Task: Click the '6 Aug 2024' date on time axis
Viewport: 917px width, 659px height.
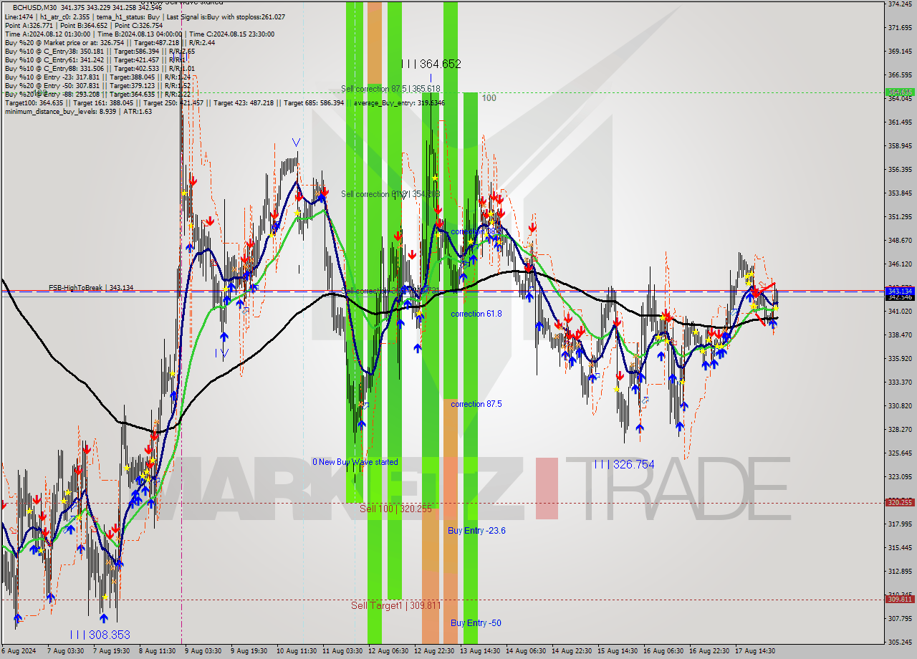Action: click(19, 651)
